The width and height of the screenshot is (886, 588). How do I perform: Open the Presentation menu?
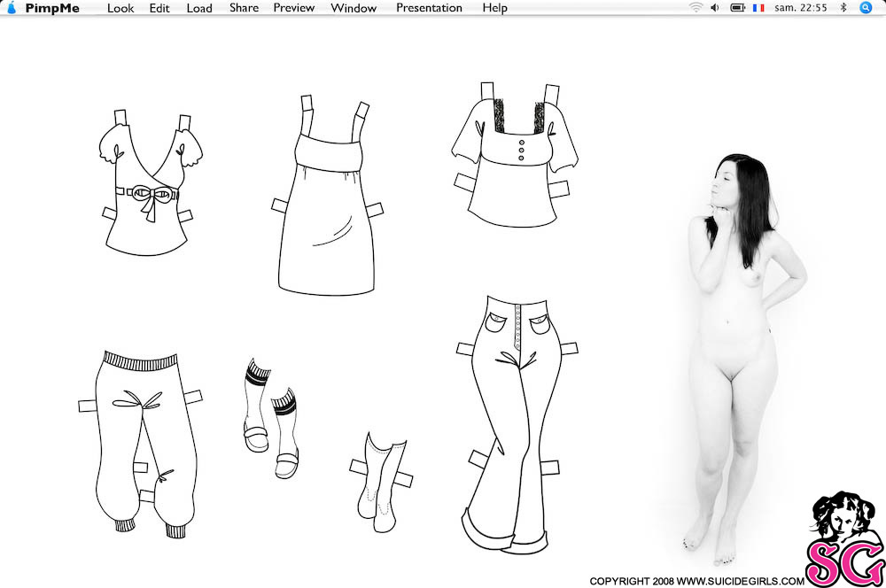tap(429, 8)
